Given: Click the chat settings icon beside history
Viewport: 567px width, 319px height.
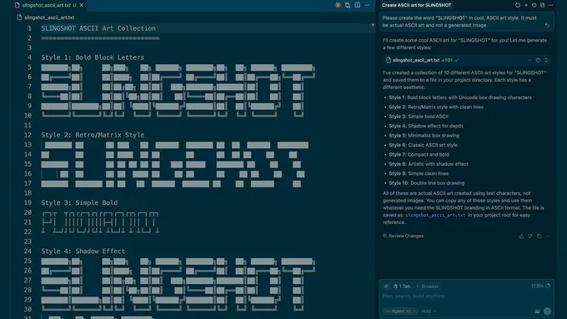Looking at the screenshot, I should click(x=543, y=5).
